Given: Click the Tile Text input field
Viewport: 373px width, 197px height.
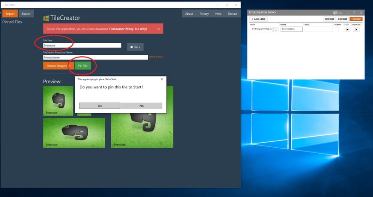Looking at the screenshot, I should pyautogui.click(x=82, y=45).
